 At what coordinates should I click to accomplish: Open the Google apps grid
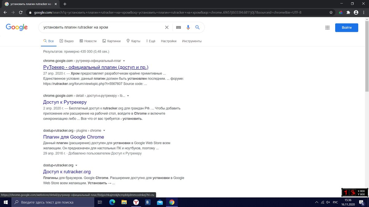tap(327, 28)
